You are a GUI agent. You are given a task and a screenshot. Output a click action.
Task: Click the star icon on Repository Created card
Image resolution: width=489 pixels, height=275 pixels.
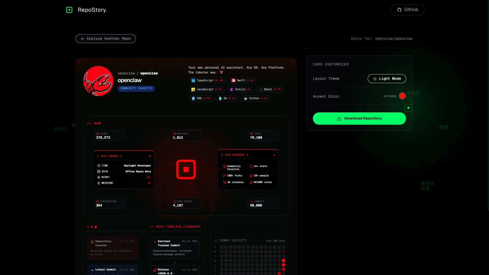[x=92, y=242]
